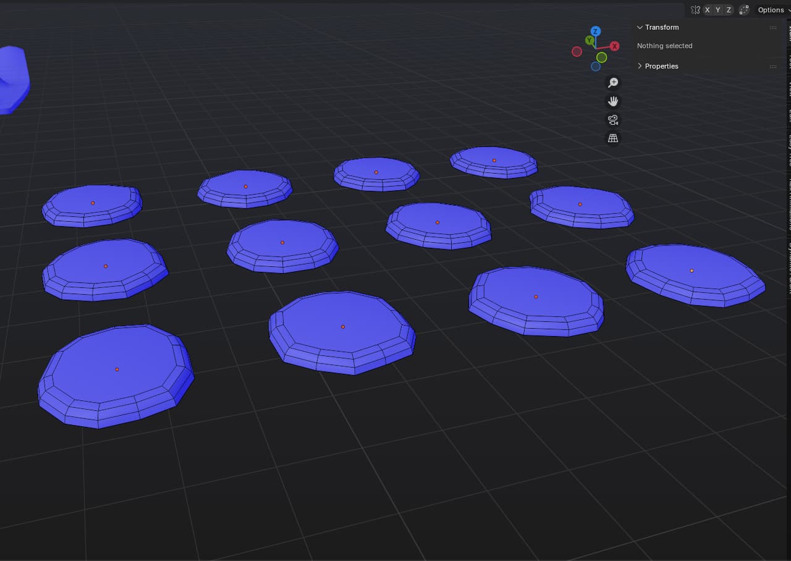Toggle the camera view icon

[x=613, y=120]
